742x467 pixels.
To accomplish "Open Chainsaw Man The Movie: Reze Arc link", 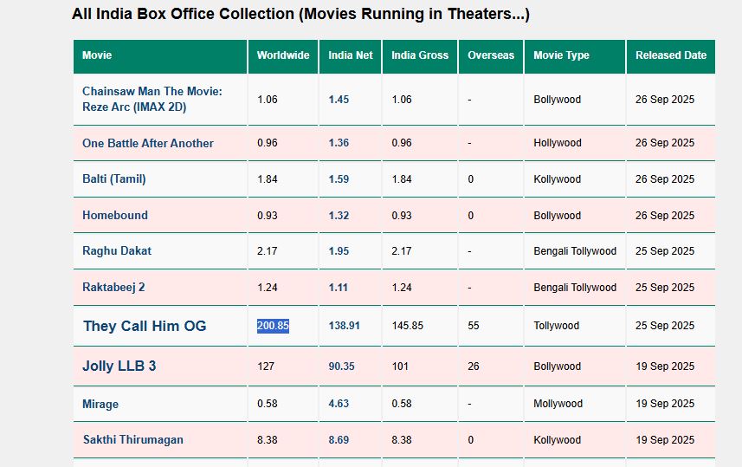I will tap(152, 99).
